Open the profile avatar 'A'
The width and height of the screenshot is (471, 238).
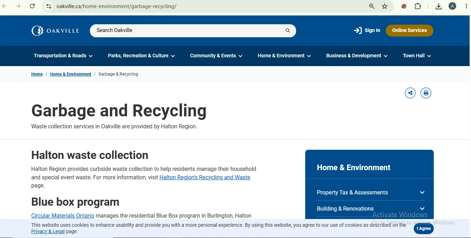coord(452,6)
